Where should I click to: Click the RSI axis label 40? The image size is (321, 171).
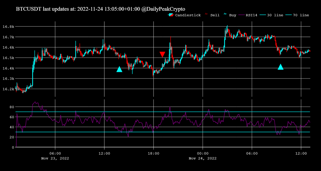12,127
